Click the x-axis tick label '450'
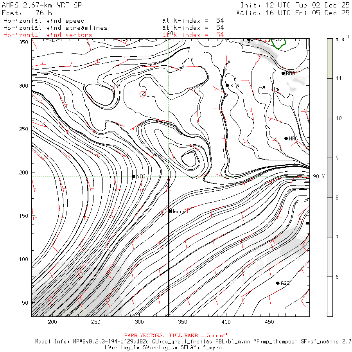Image resolution: width=352 pixels, height=352 pixels. (x=269, y=322)
